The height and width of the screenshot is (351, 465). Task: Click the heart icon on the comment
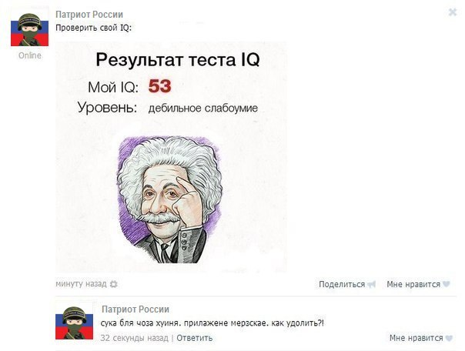coord(449,338)
